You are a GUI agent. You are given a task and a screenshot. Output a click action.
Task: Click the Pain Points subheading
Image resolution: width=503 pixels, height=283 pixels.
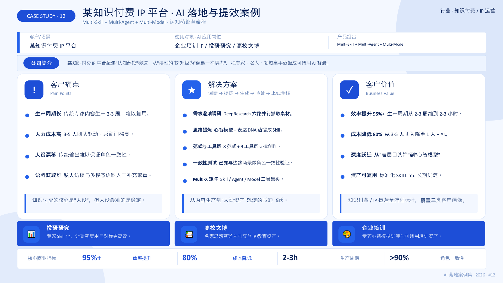point(61,93)
